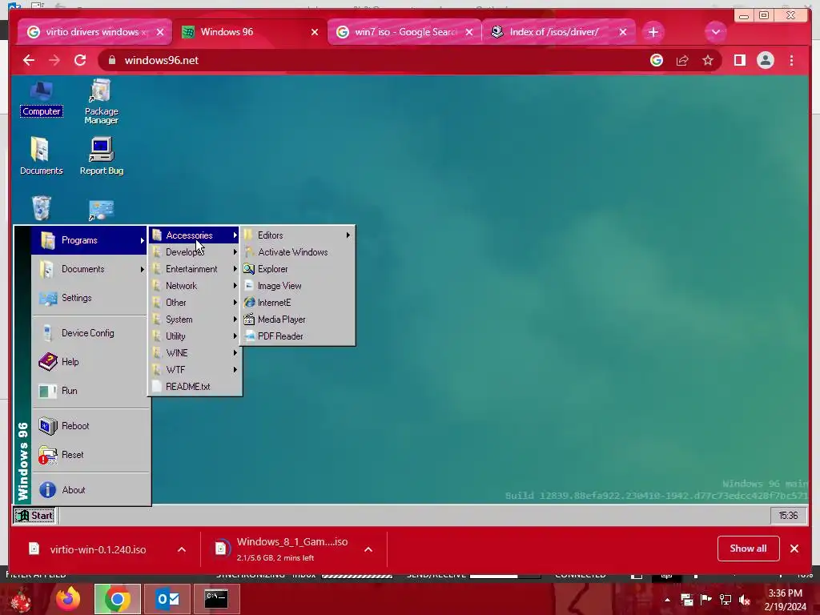The width and height of the screenshot is (820, 615).
Task: Select Reboot in the Start menu
Action: click(89, 426)
